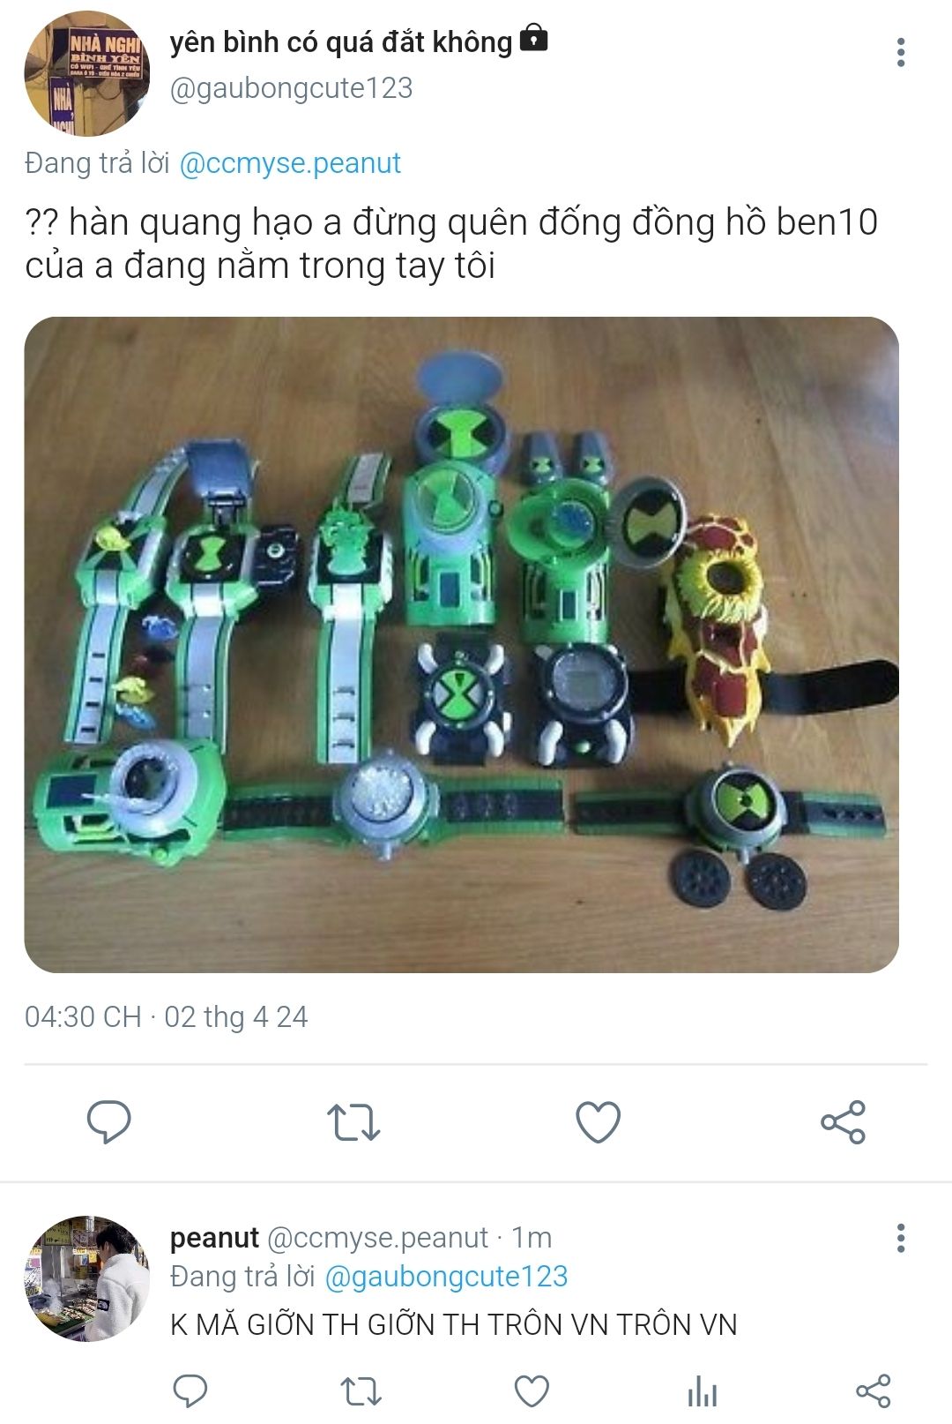View analytics of peanut's reply

703,1391
